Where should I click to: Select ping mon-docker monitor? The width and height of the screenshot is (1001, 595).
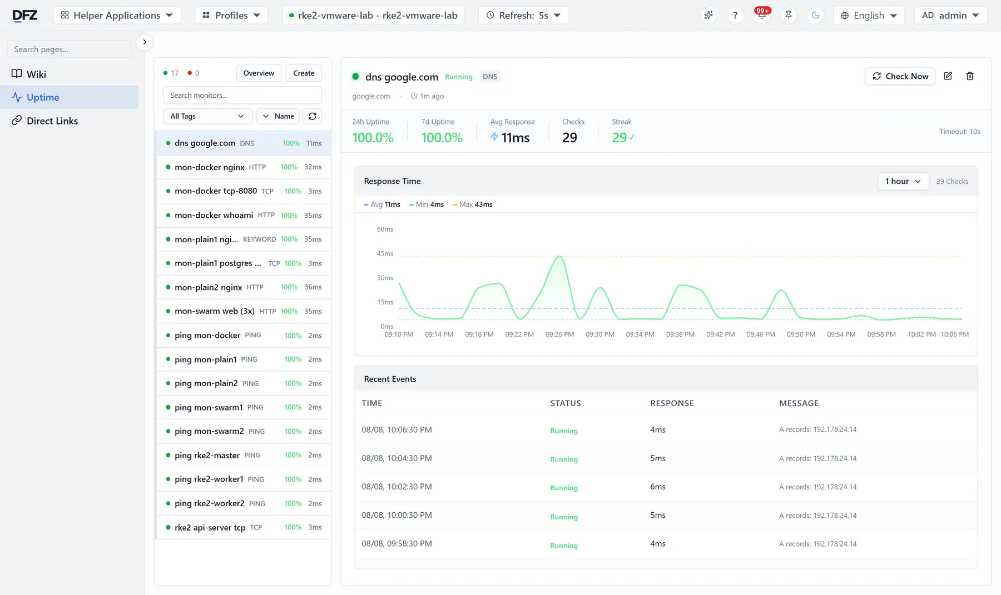point(243,336)
